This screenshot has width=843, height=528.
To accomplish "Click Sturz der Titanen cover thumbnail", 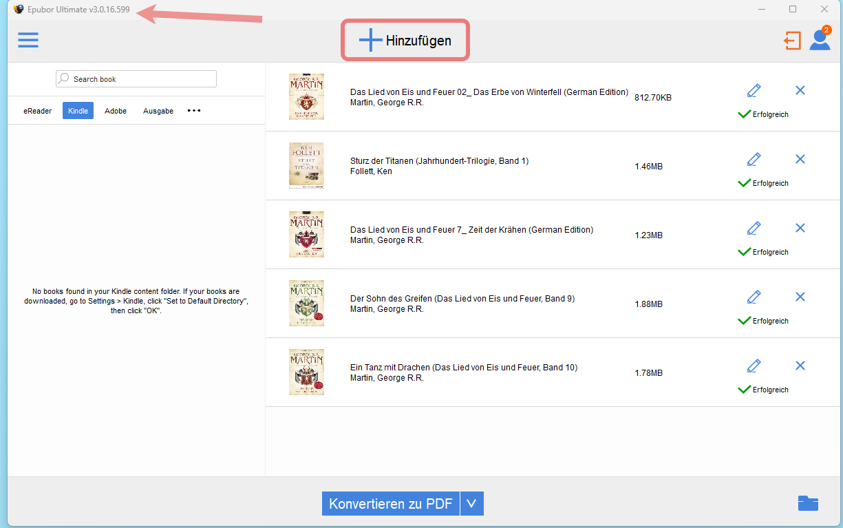I will click(x=306, y=166).
